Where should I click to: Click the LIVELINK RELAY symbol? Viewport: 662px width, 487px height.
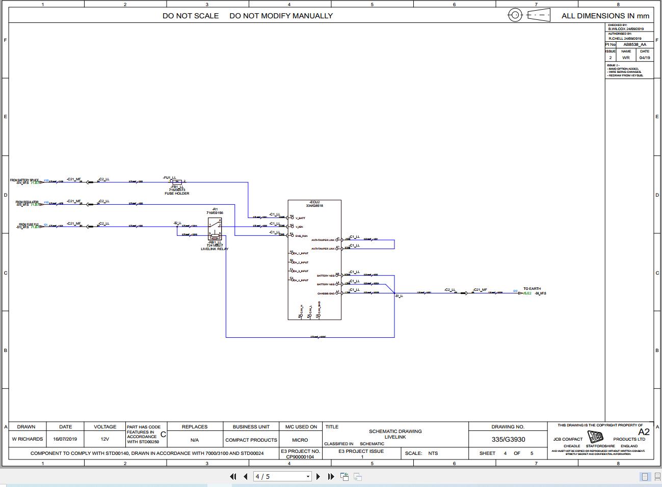(215, 229)
